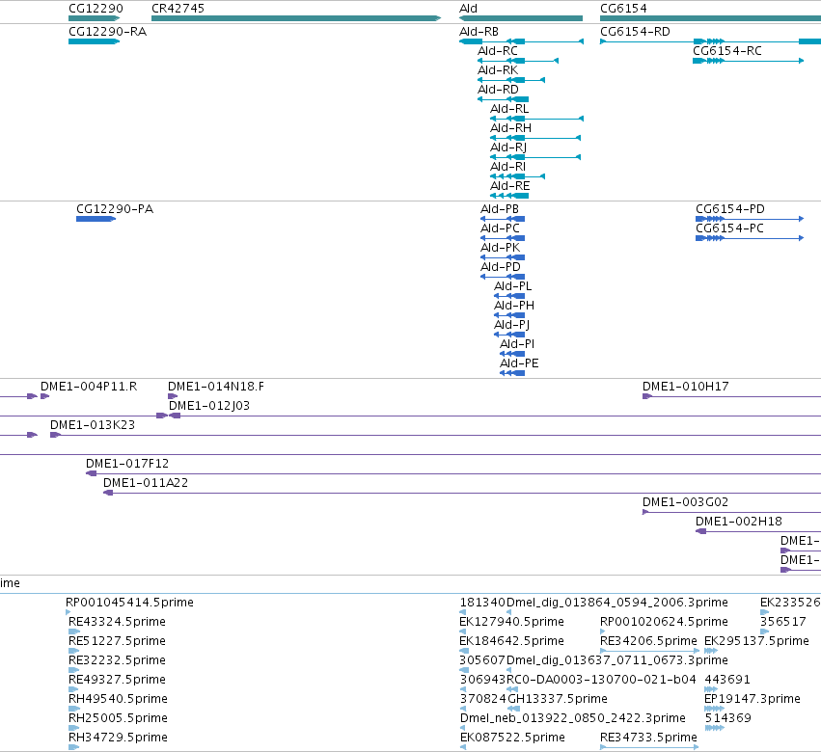Select protein Ald-PL

(509, 296)
